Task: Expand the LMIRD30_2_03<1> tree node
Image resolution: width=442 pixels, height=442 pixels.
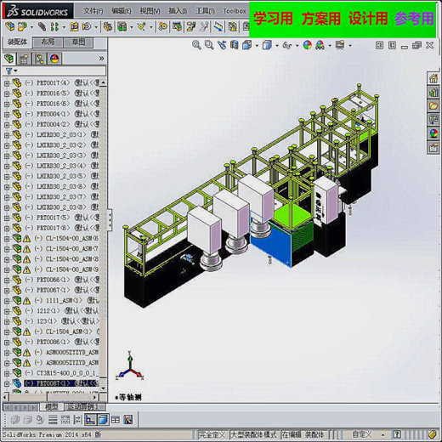Action: [x=7, y=135]
